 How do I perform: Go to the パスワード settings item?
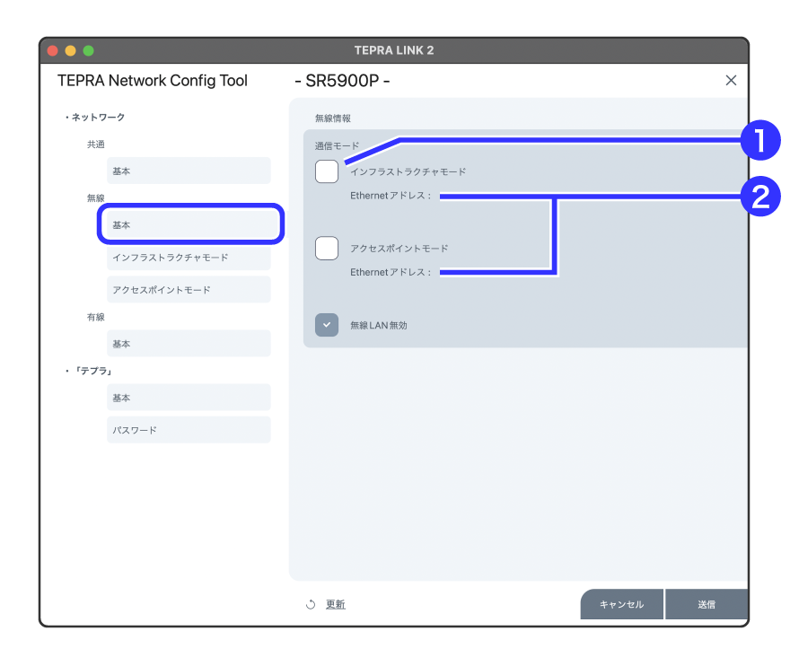point(189,430)
